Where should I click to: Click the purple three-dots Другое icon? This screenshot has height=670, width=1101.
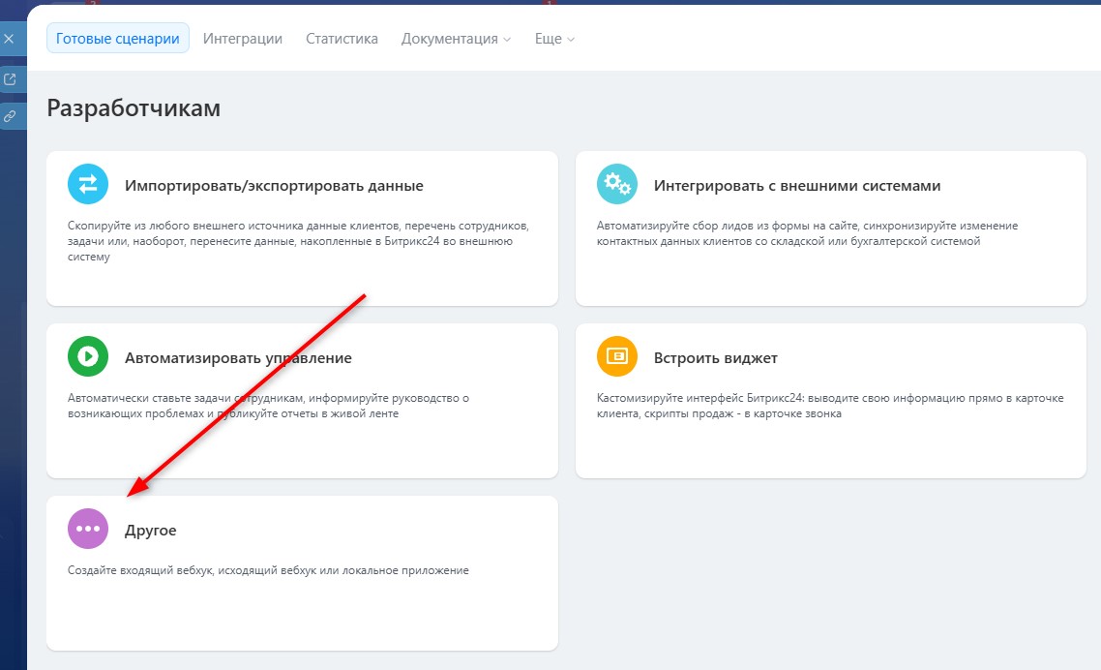[x=88, y=530]
